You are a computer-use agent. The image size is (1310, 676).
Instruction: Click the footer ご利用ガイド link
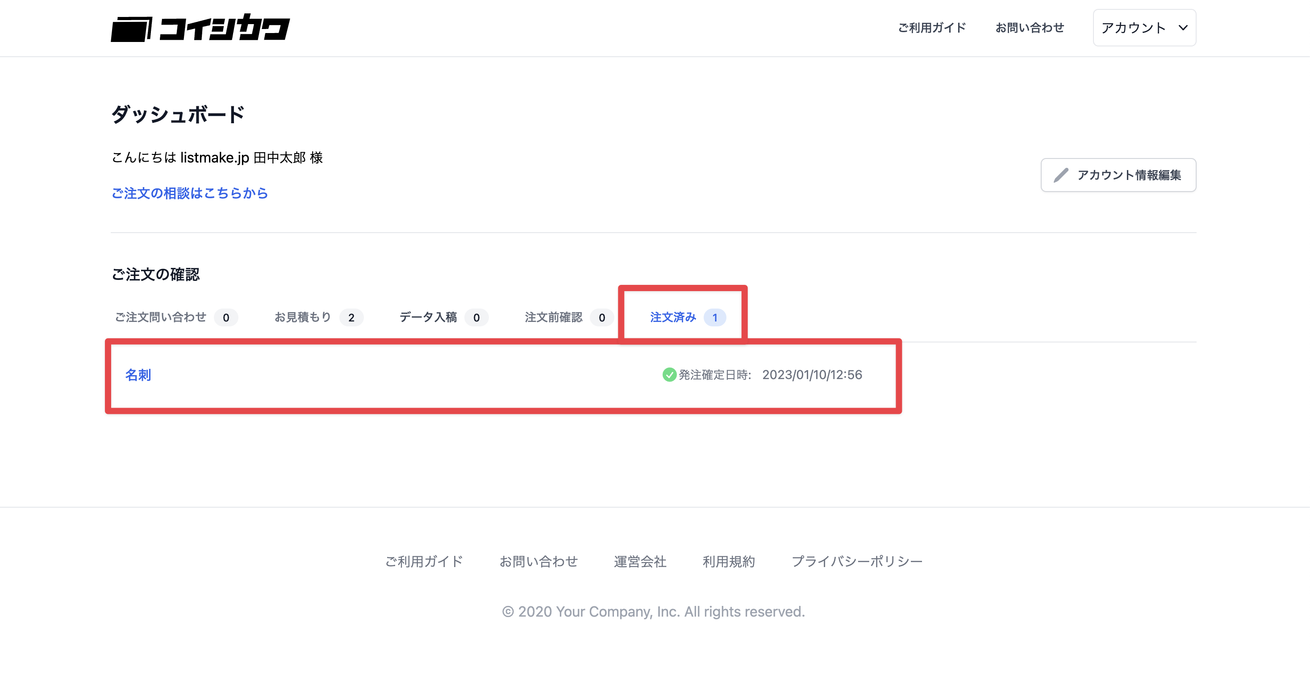(x=424, y=562)
